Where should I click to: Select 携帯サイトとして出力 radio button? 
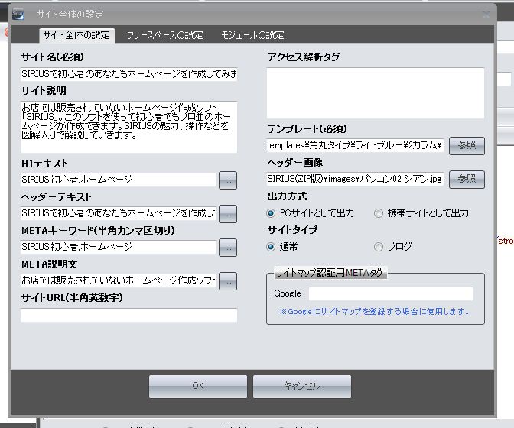coord(379,213)
